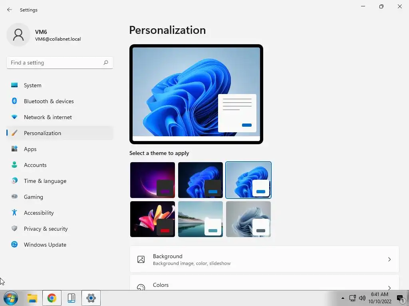Screen dimensions: 409x306
Task: Open the taskbar app beside Chrome
Action: point(71,298)
